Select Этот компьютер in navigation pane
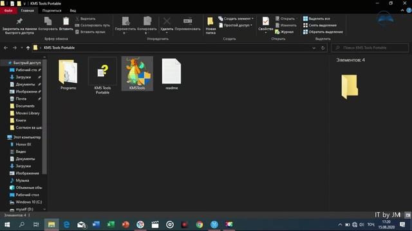 point(24,137)
